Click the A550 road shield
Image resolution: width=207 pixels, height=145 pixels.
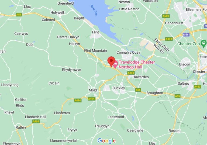tap(166, 16)
